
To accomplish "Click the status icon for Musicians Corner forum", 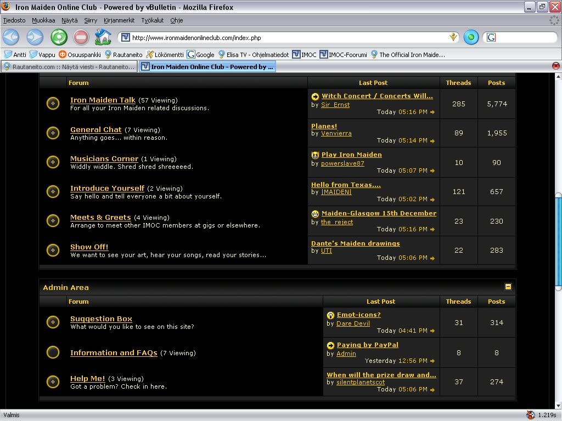I will (x=53, y=162).
